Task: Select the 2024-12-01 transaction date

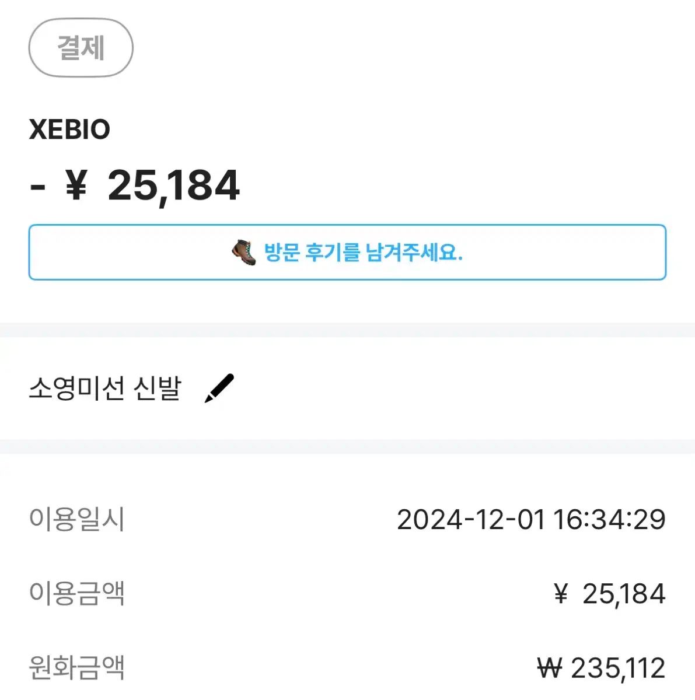Action: [470, 519]
